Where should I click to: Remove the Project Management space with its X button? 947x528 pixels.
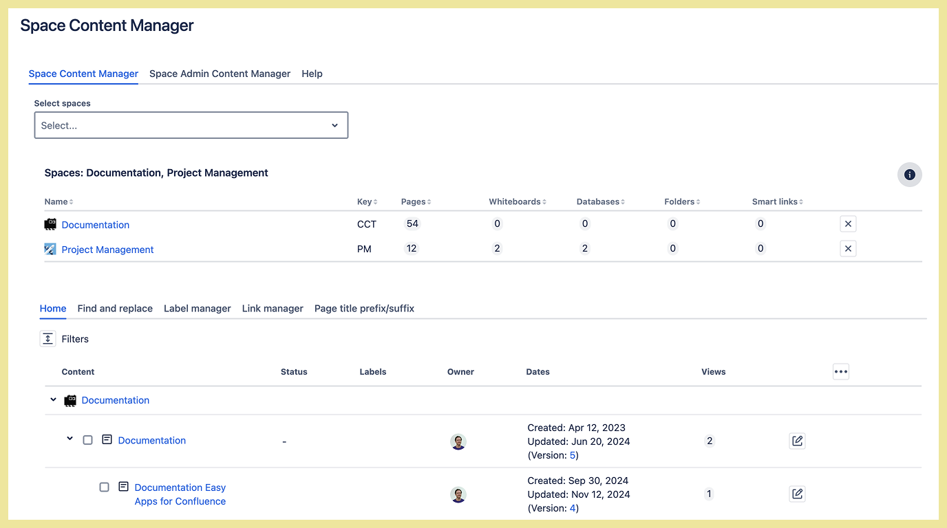pyautogui.click(x=848, y=249)
